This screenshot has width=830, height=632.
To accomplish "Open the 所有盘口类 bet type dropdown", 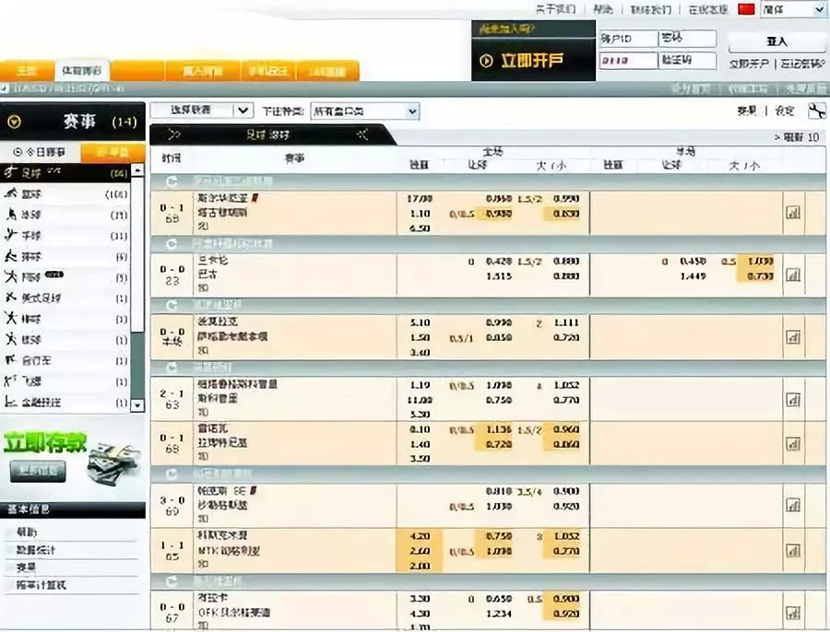I will [x=364, y=111].
